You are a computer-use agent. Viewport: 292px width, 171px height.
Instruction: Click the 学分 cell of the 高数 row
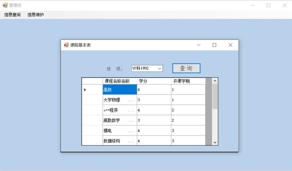154,90
